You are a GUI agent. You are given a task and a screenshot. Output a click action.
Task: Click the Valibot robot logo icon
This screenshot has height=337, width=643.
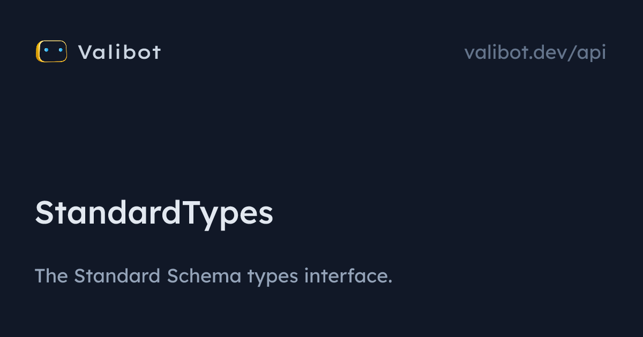tap(51, 51)
